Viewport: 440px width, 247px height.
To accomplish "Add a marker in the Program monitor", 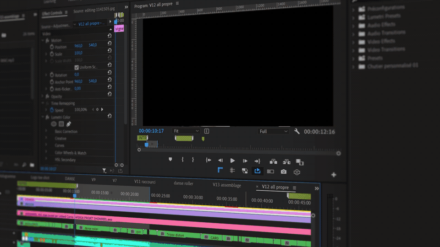I will click(x=170, y=159).
